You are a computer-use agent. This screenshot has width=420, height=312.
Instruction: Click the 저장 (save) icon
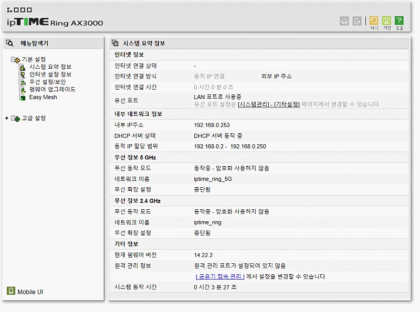[x=387, y=21]
